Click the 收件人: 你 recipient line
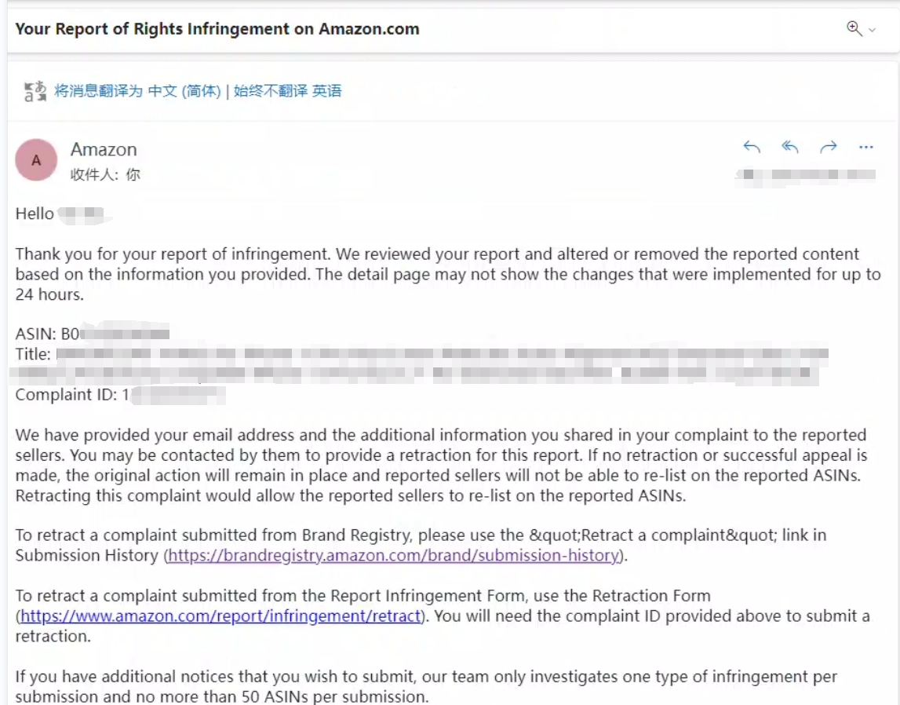Viewport: 900px width, 705px height. pyautogui.click(x=105, y=174)
